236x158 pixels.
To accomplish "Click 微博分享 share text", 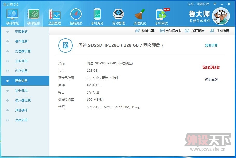I will [148, 31].
